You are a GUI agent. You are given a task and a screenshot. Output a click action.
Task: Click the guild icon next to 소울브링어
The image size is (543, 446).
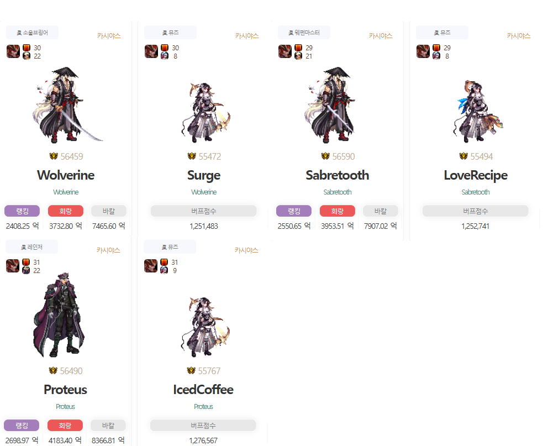click(19, 33)
